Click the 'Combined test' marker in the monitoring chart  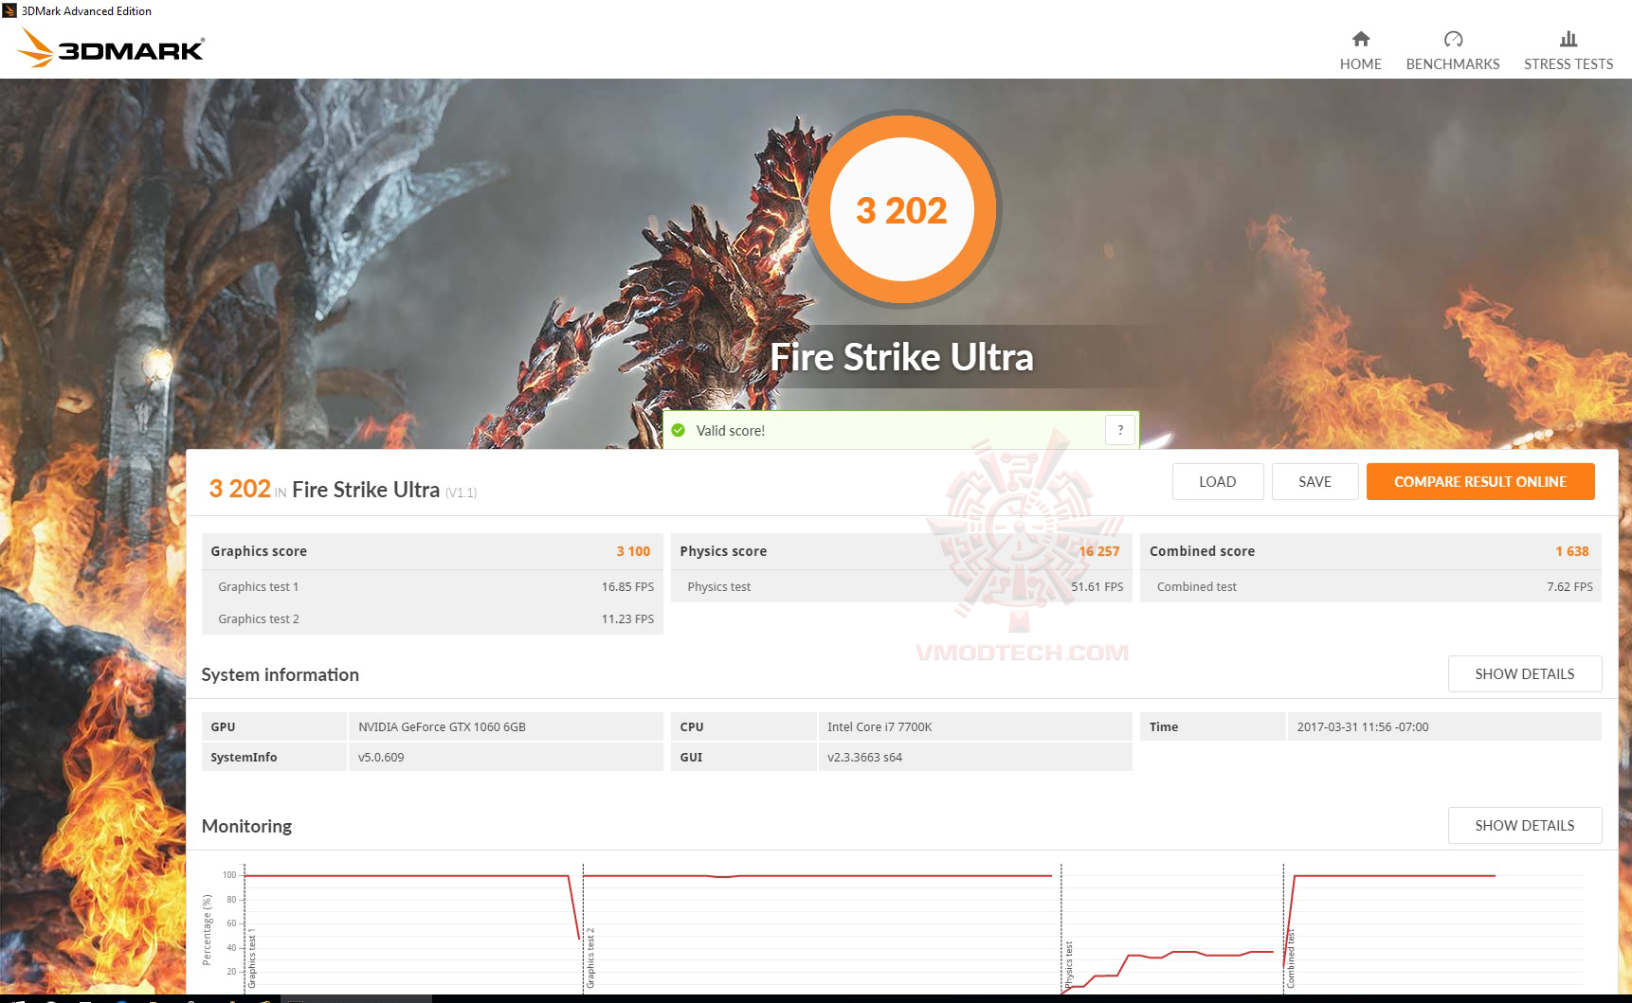tap(1291, 960)
